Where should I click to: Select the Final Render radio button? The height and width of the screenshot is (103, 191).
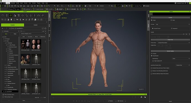(152, 56)
